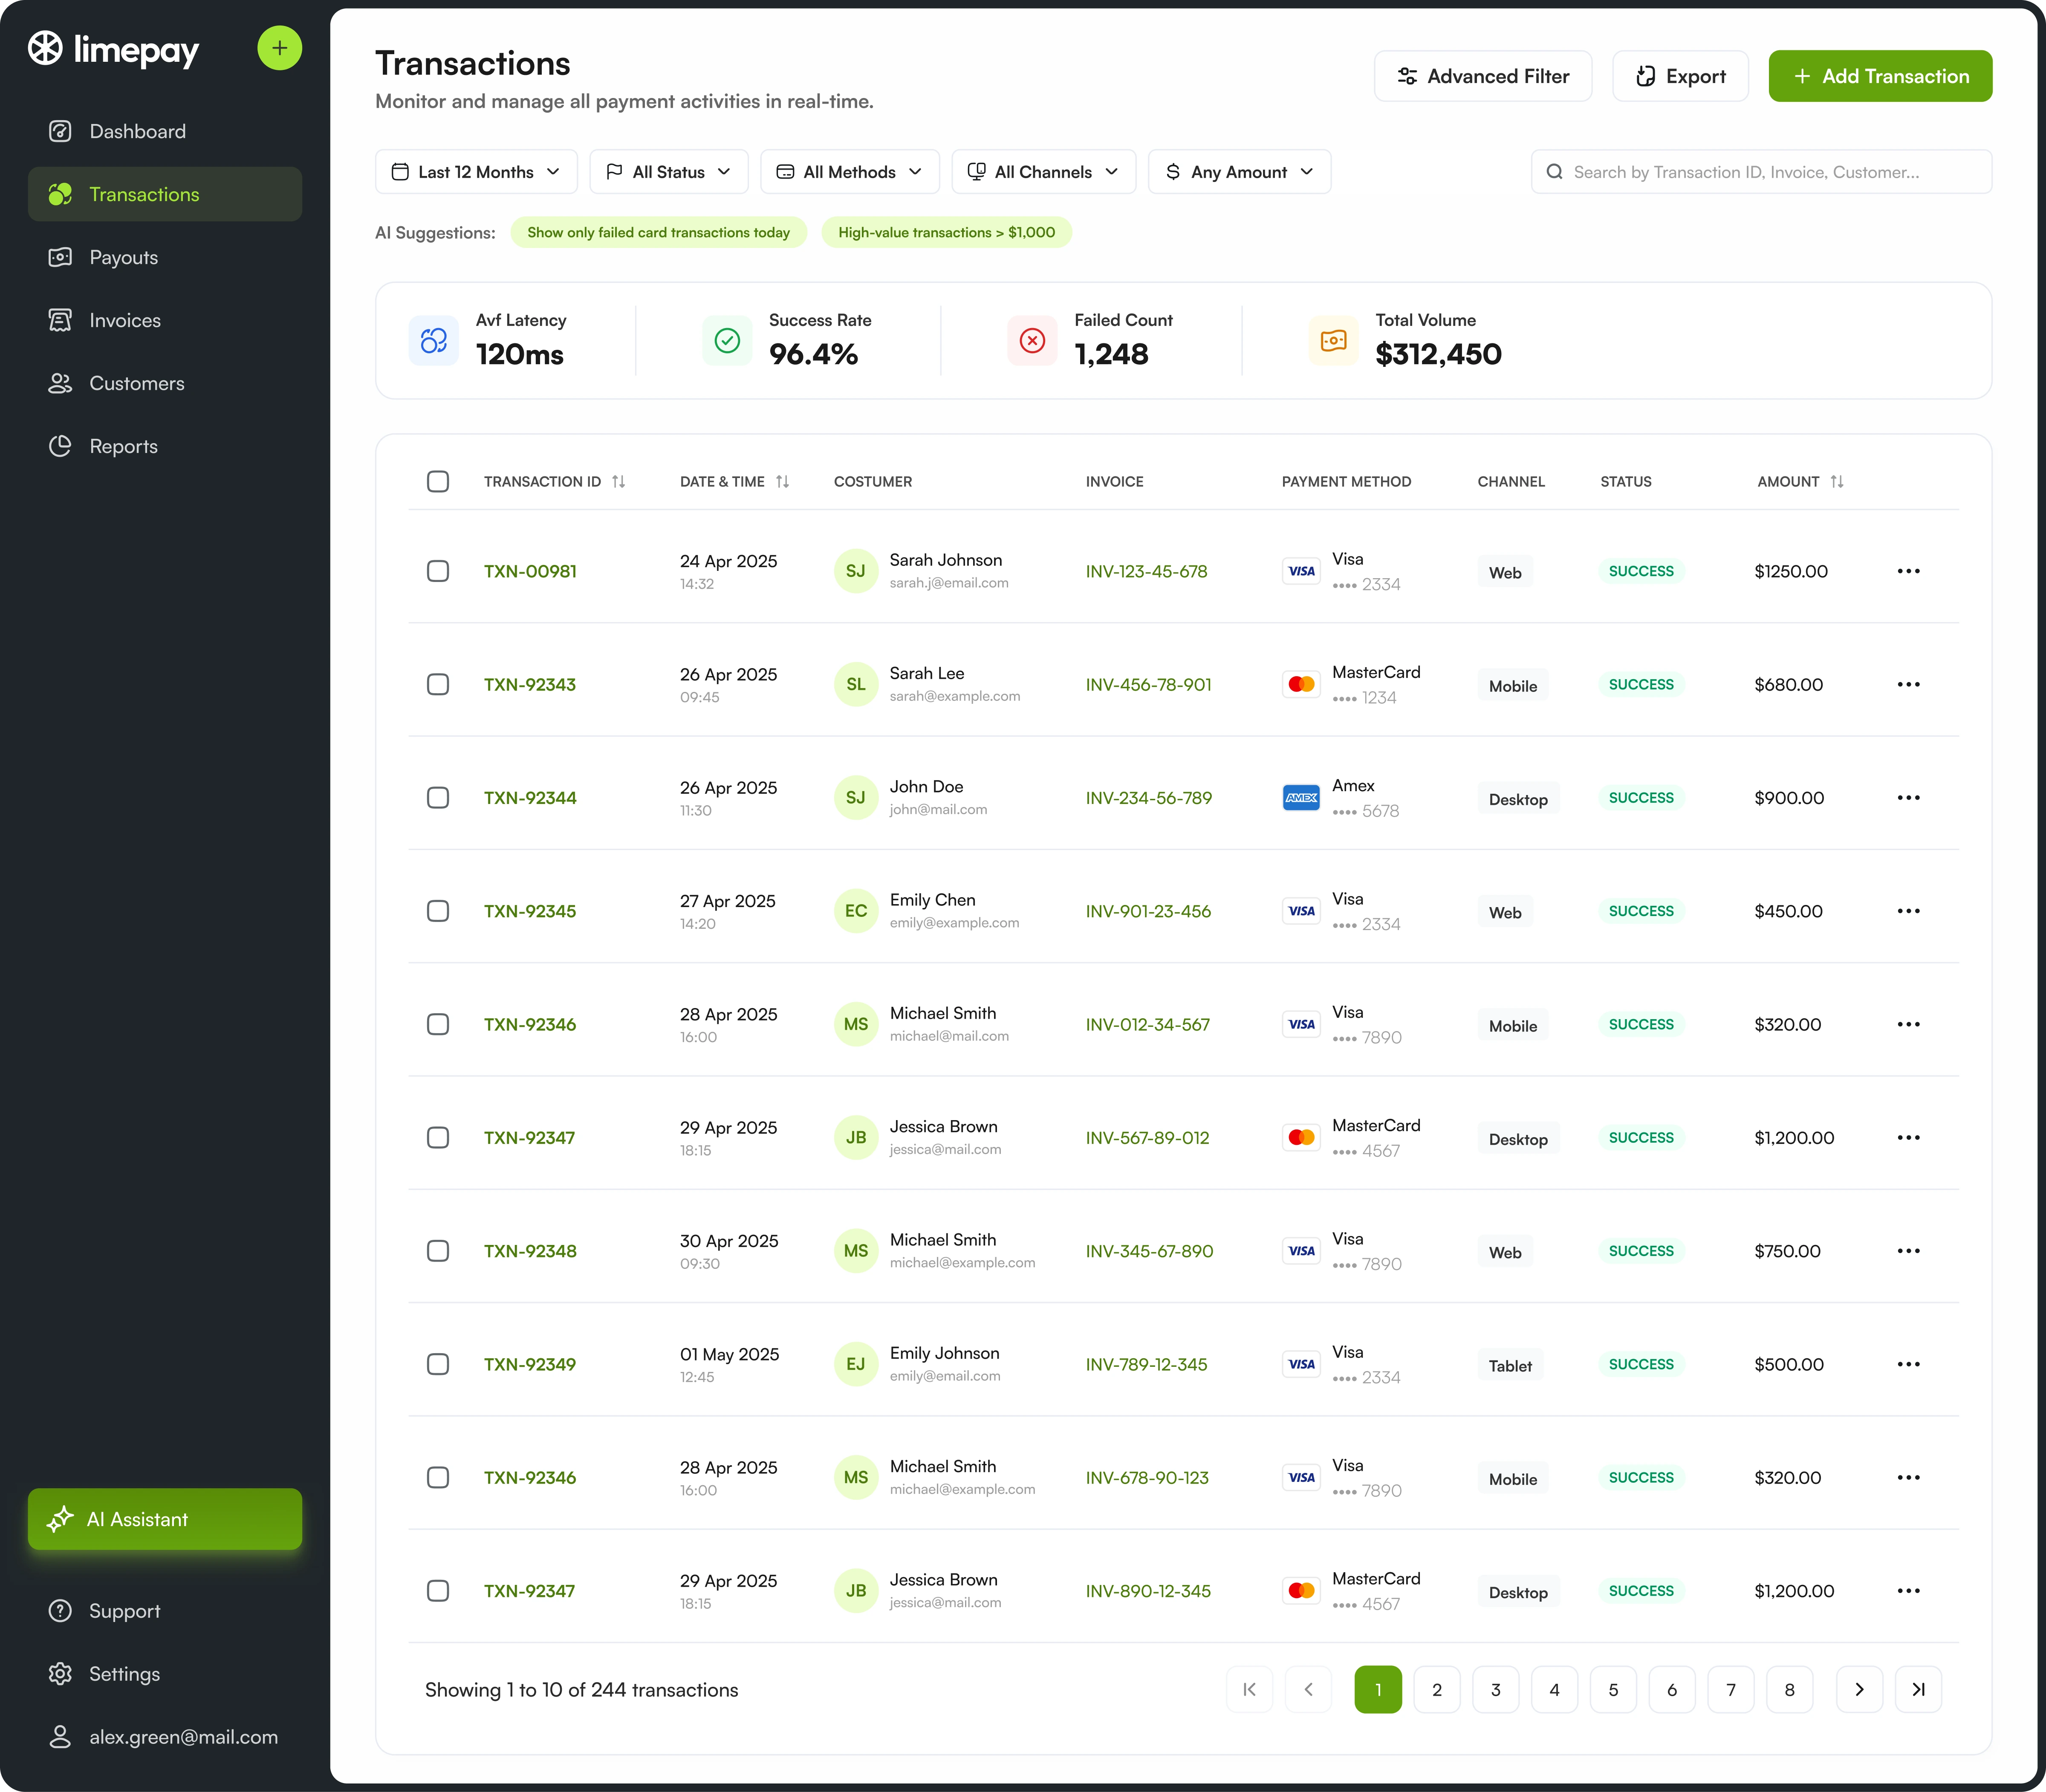Click Emily Johnson's EJ avatar
Screen dimensions: 2046x1792
coord(856,1364)
